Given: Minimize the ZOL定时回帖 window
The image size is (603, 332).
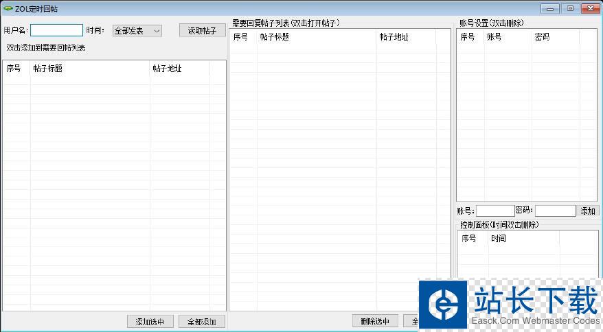Looking at the screenshot, I should point(550,8).
